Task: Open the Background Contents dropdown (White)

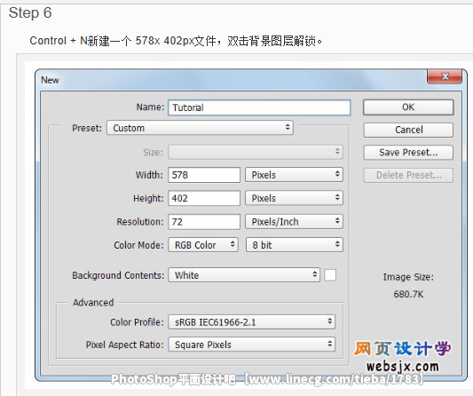Action: pos(244,275)
